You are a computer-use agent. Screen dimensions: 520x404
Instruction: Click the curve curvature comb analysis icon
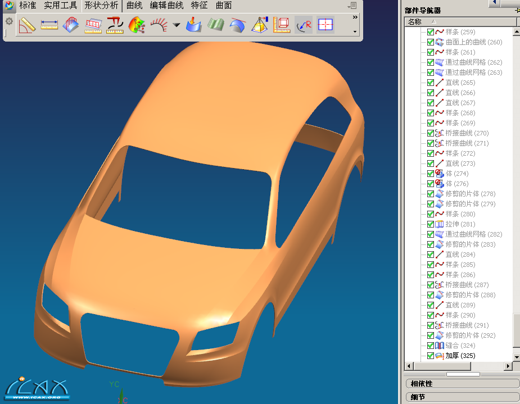click(x=160, y=25)
